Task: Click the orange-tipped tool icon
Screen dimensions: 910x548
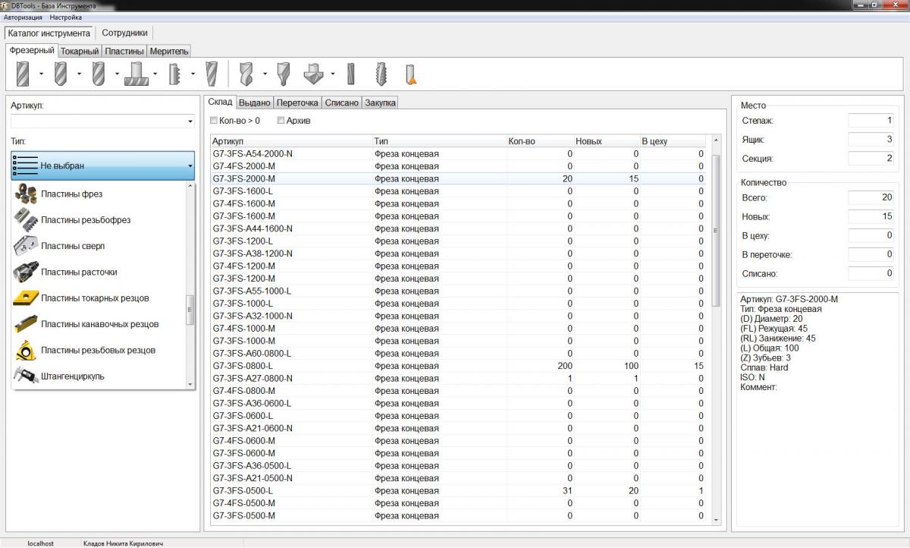Action: click(410, 74)
